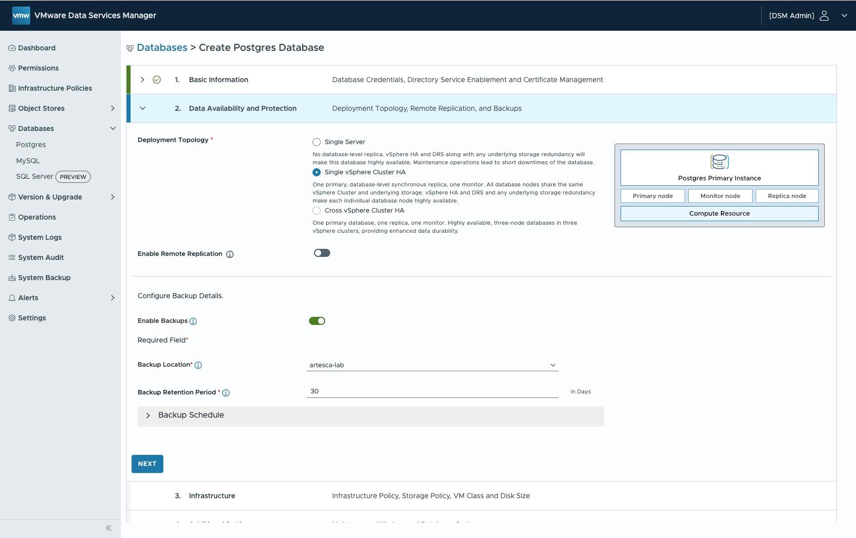Image resolution: width=856 pixels, height=538 pixels.
Task: Select the Single Server topology option
Action: [x=317, y=142]
